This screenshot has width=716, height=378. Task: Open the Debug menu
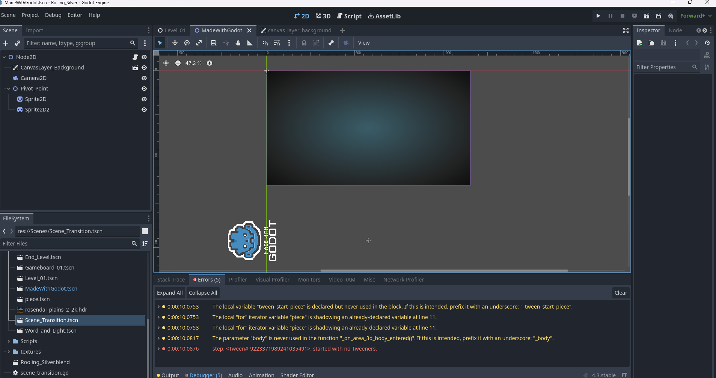53,15
